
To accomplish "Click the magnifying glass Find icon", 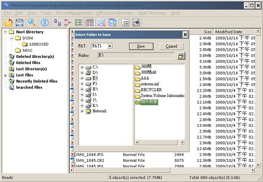I will point(32,23).
